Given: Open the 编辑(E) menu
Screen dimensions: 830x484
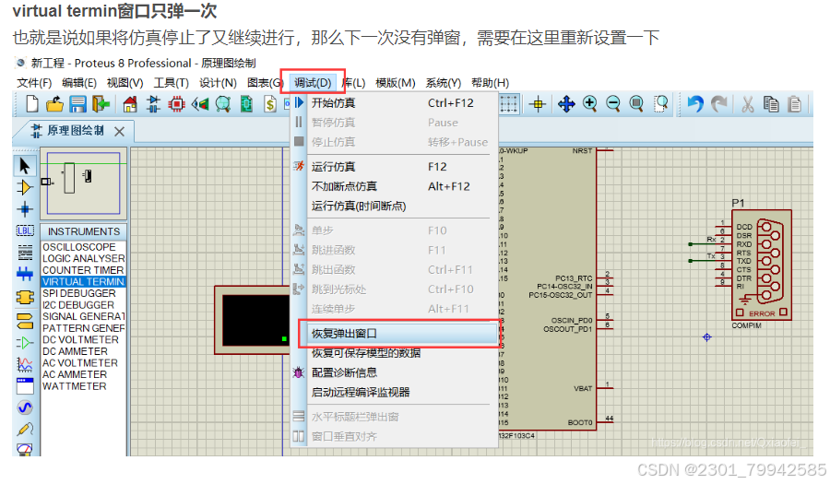Looking at the screenshot, I should (x=79, y=83).
